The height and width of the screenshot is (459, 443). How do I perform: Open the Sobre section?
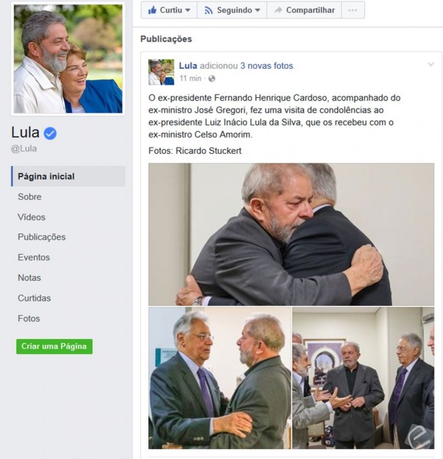30,197
